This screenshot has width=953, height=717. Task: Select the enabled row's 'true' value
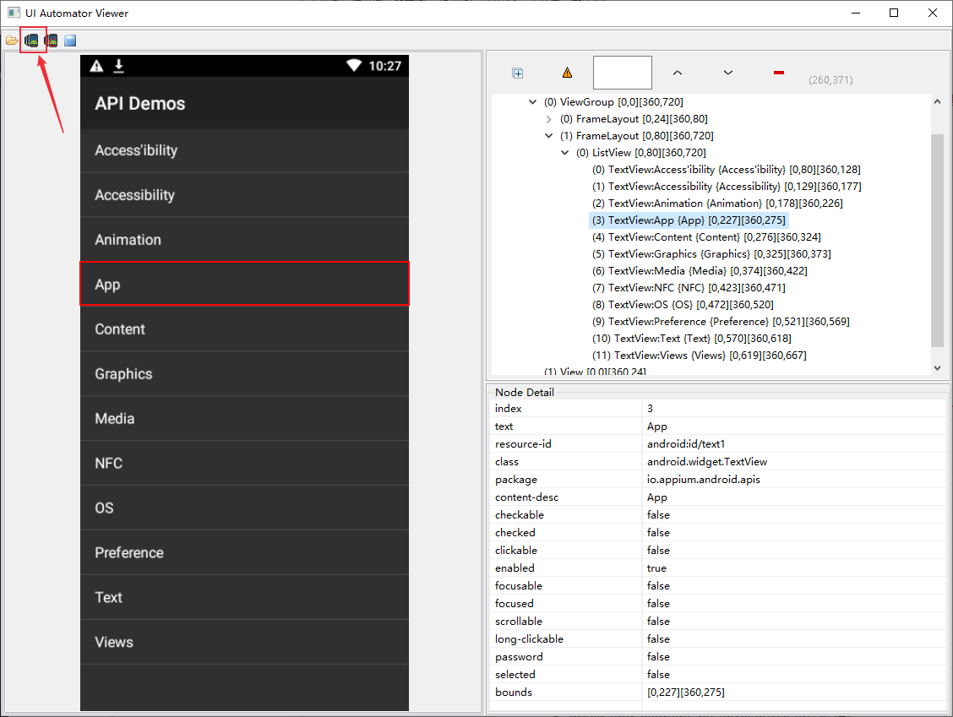pyautogui.click(x=656, y=568)
